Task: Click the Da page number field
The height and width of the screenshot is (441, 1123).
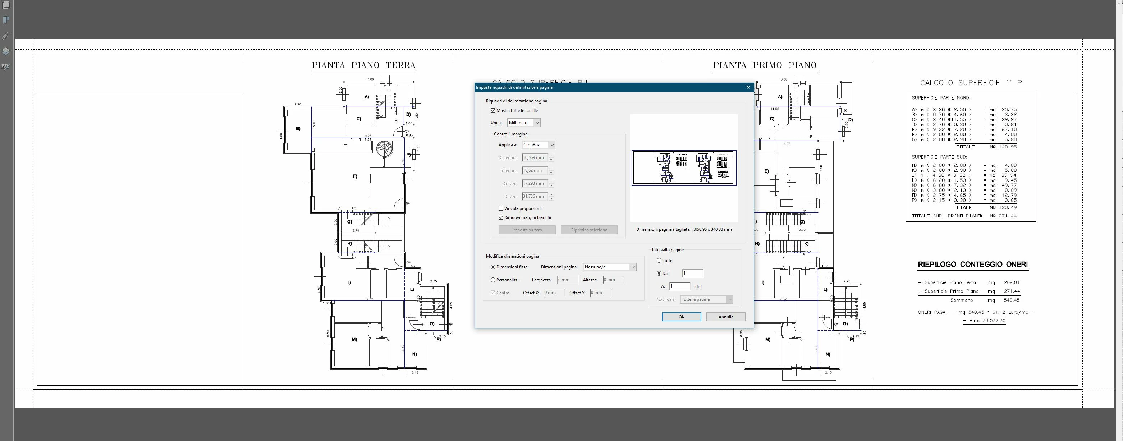Action: pos(692,273)
